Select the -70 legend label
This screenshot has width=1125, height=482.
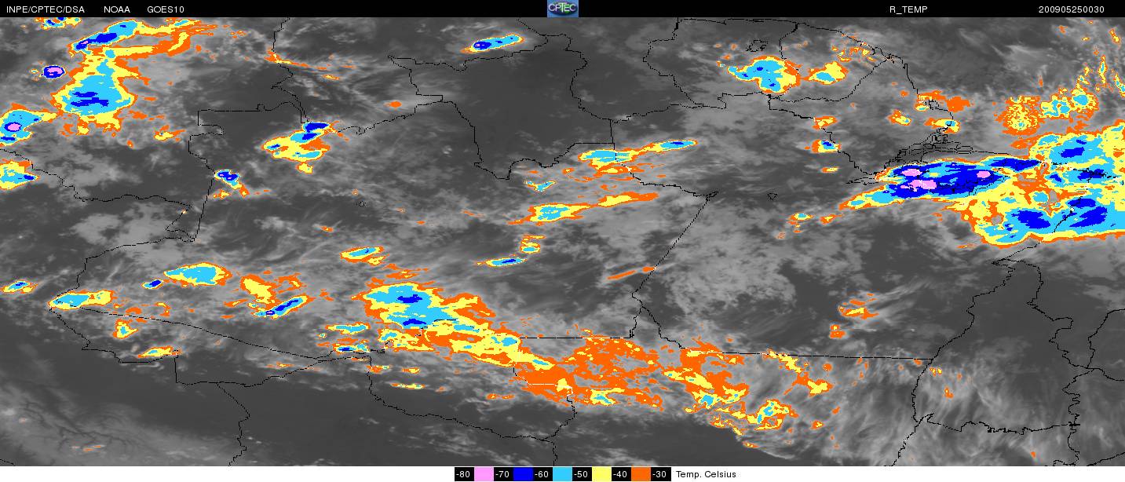point(504,474)
